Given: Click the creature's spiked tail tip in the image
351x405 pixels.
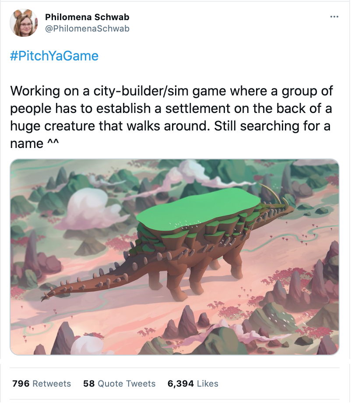Looking at the screenshot, I should tap(46, 296).
